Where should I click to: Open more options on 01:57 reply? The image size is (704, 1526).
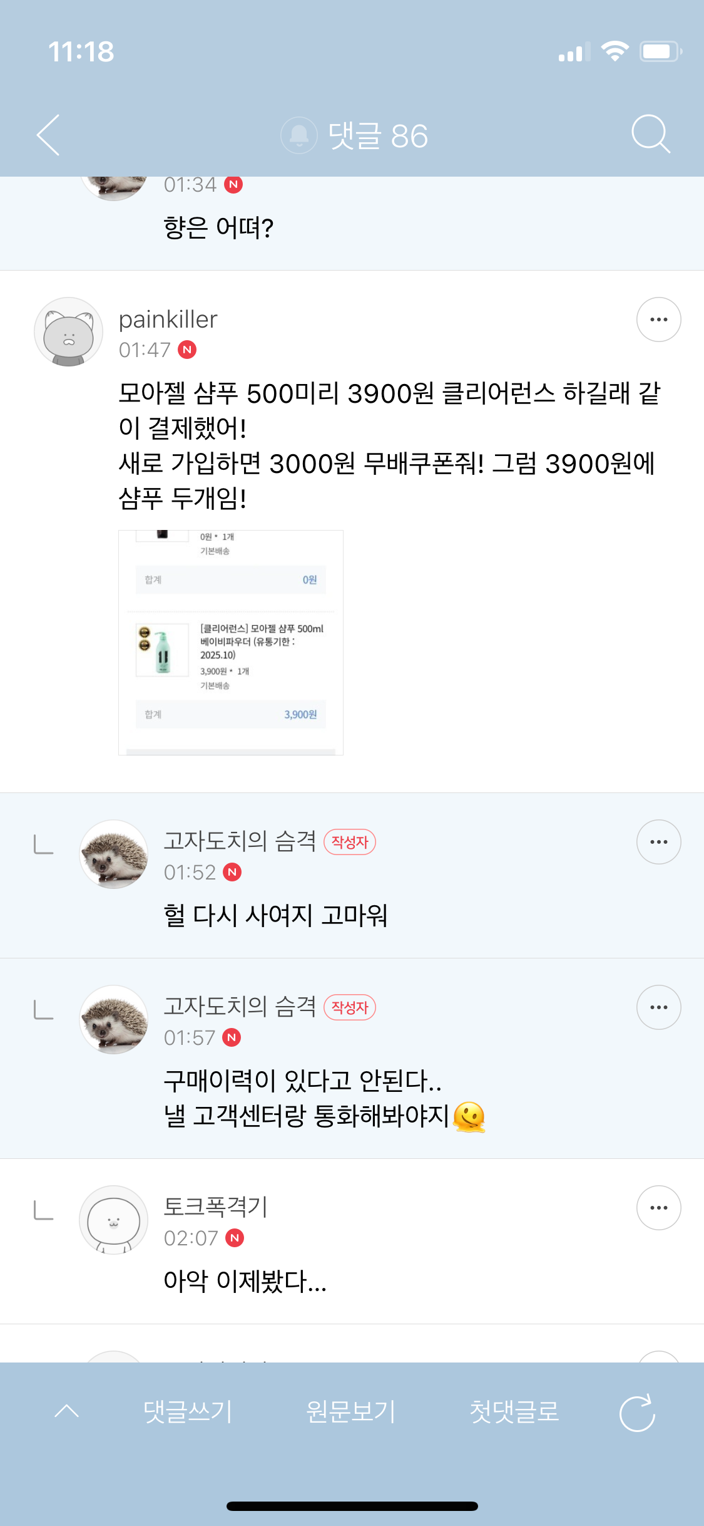(x=658, y=1007)
